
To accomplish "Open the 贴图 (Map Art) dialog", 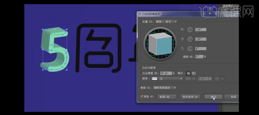I will pos(167,97).
